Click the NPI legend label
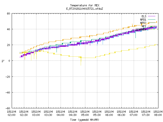 [x=144, y=26]
